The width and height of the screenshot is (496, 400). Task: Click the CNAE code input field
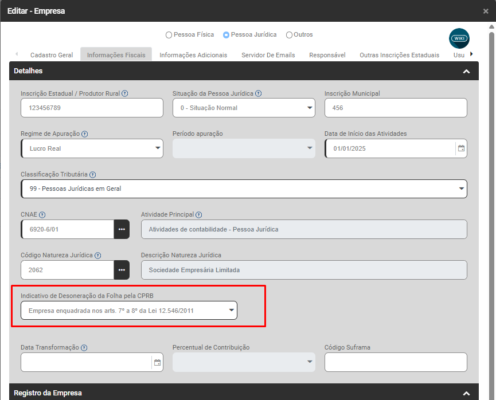click(x=68, y=229)
